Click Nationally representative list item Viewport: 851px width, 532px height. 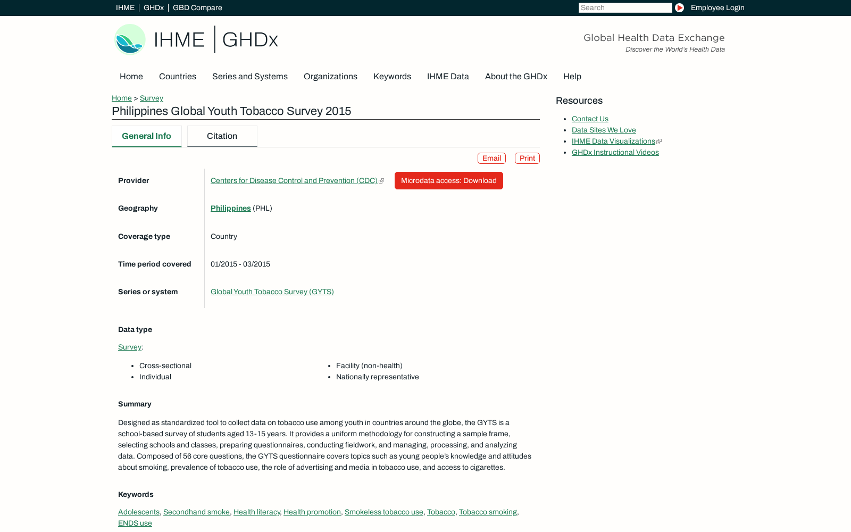click(378, 377)
